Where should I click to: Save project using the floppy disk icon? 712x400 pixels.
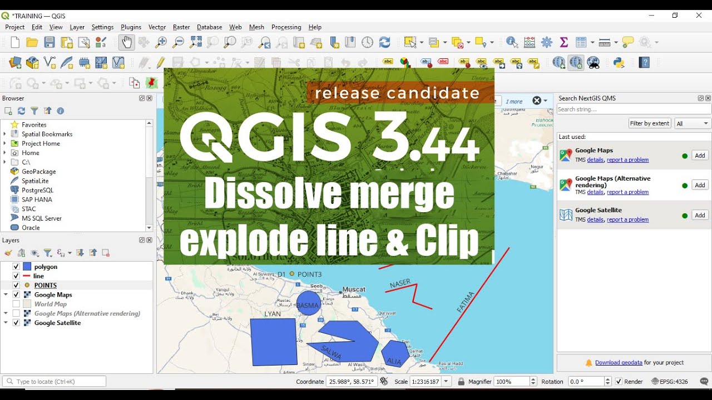[50, 42]
